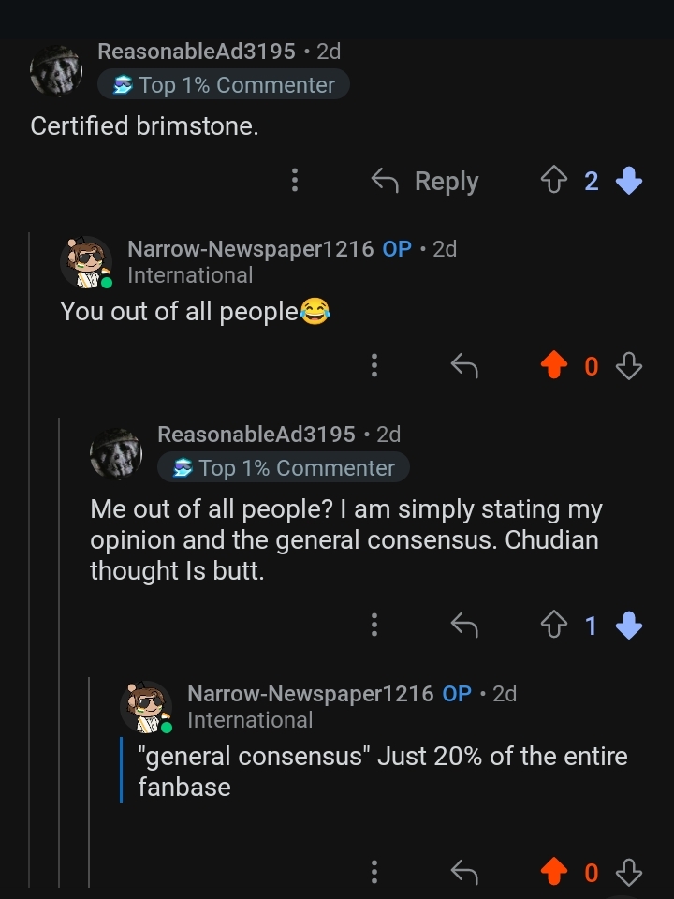The height and width of the screenshot is (899, 674).
Task: Undo downvote on "Chudian thought" comment
Action: point(629,625)
